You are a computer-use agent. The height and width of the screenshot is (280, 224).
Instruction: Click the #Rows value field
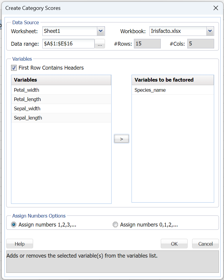click(147, 44)
